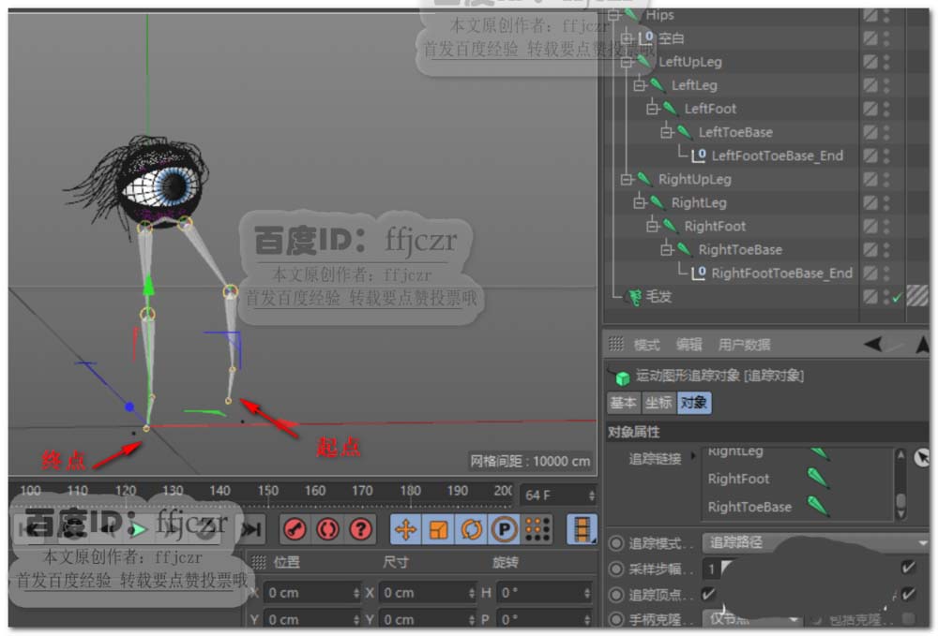
Task: Select RightToeBase in the object tree
Action: 740,249
